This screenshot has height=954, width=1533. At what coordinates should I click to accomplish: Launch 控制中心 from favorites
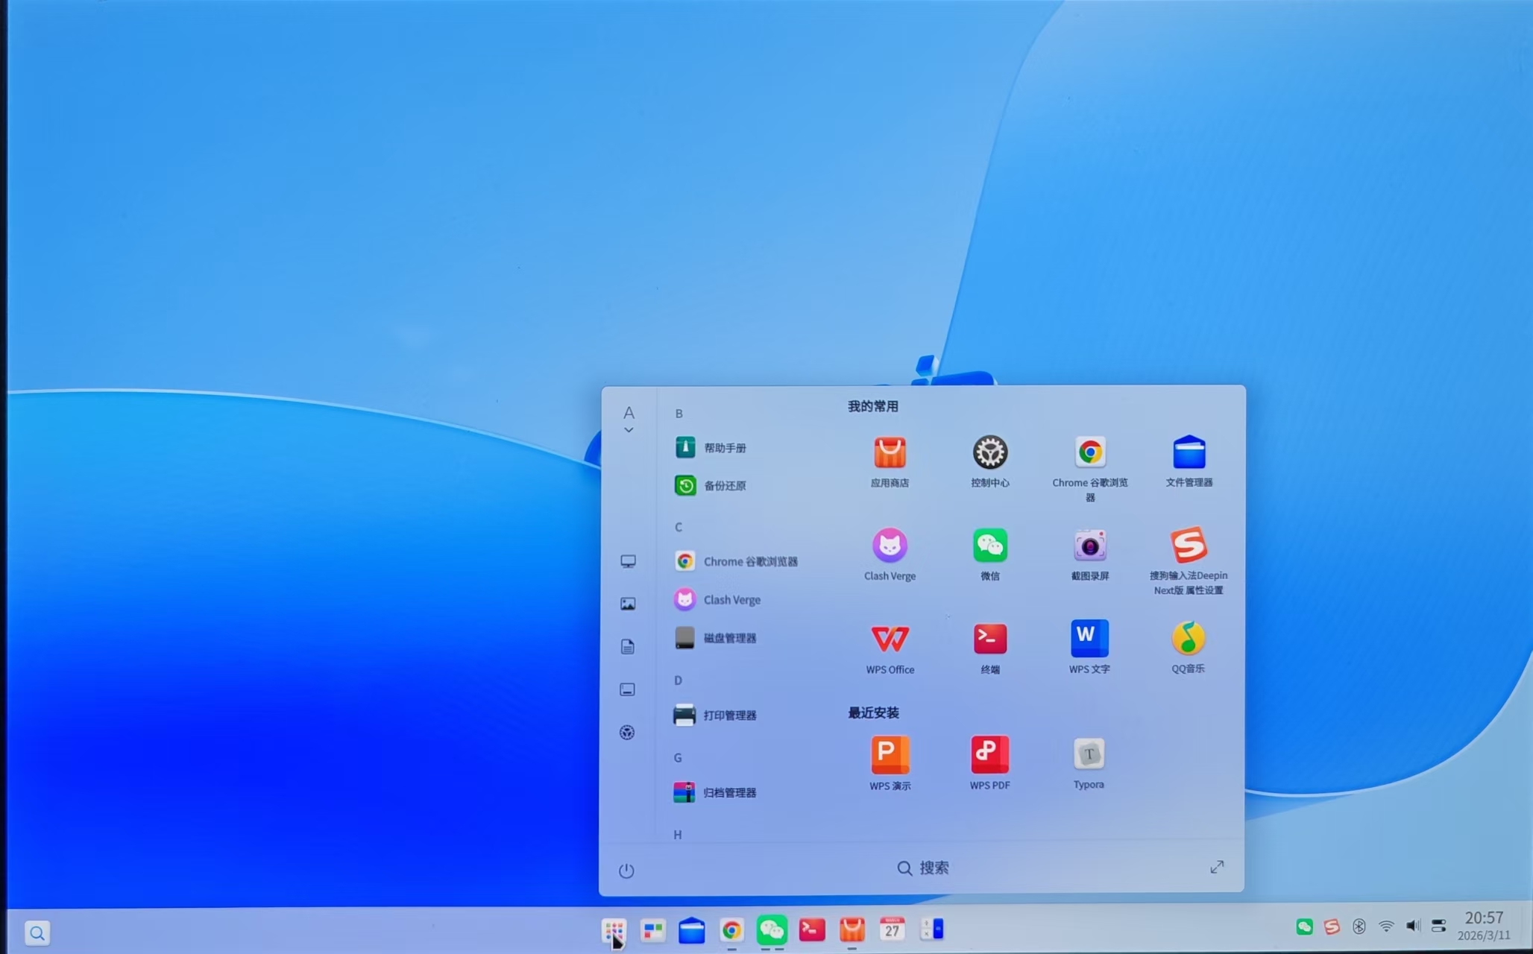pyautogui.click(x=989, y=453)
